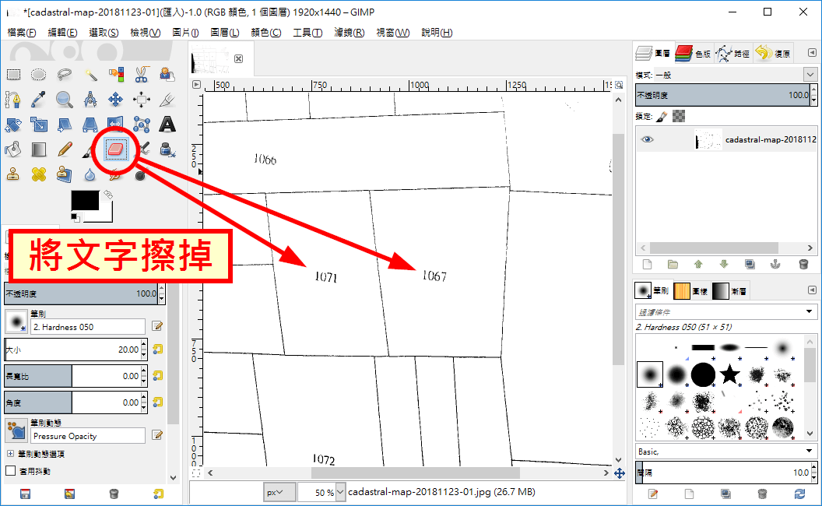Open the 模式 layer mode dropdown
Screen dimensions: 822x506
pos(810,75)
